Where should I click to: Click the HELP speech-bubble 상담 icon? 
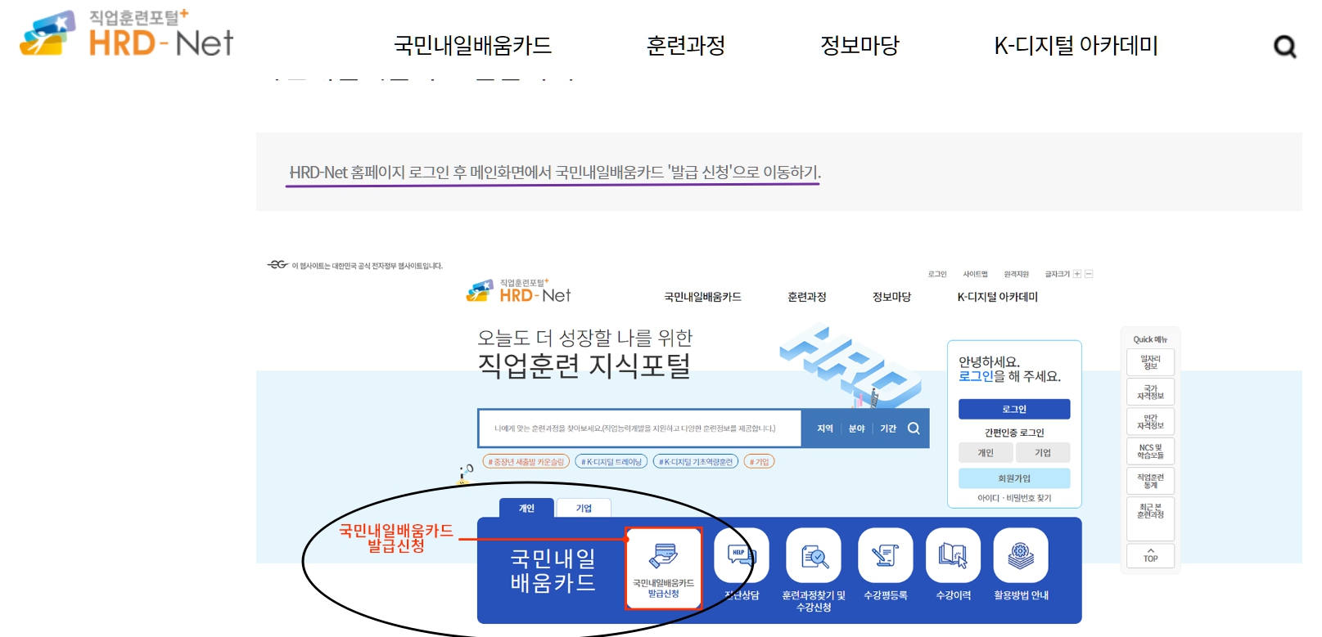[x=742, y=556]
